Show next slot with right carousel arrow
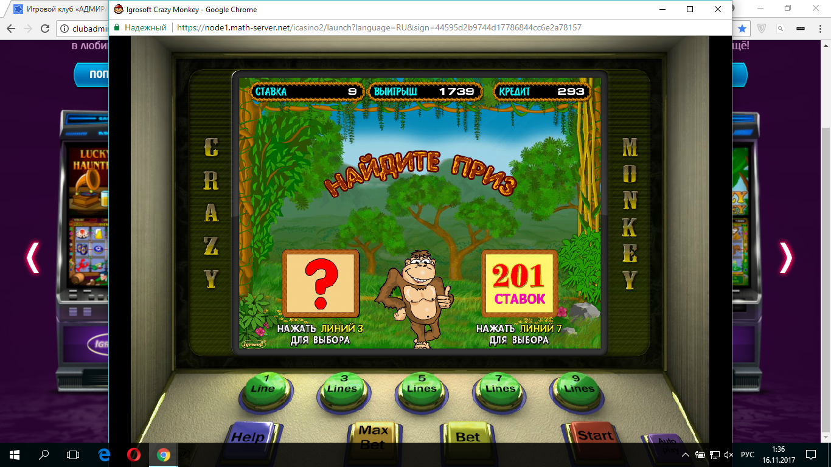This screenshot has width=831, height=467. pos(786,258)
